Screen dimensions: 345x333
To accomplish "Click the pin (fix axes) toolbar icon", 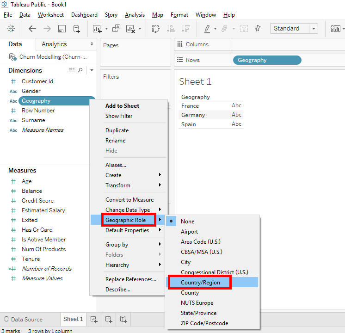I will coord(258,29).
